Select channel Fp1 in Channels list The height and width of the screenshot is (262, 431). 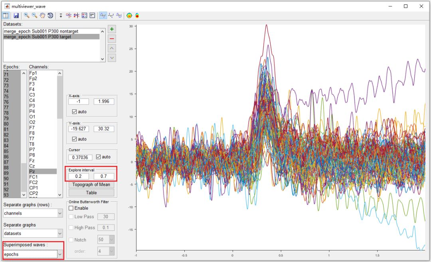43,73
